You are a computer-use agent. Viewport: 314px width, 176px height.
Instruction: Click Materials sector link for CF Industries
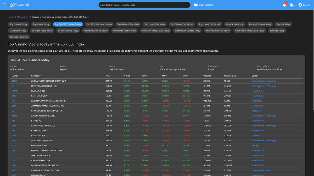256,111
